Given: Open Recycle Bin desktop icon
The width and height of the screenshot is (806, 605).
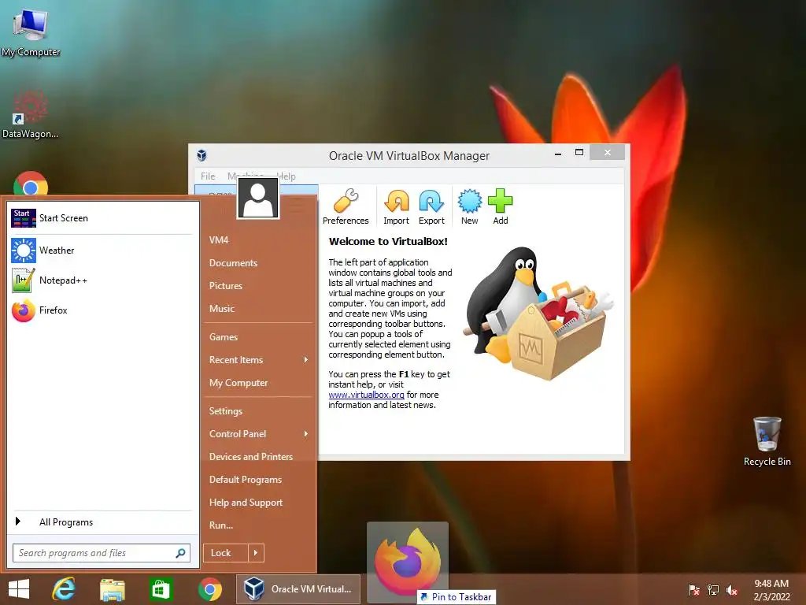Looking at the screenshot, I should [x=767, y=441].
